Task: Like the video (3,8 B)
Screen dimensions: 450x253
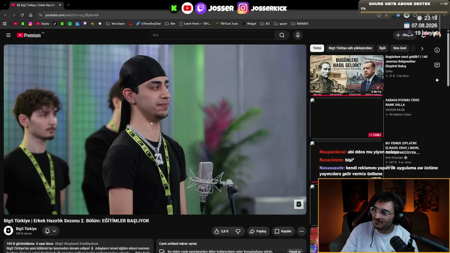Action: click(x=221, y=231)
